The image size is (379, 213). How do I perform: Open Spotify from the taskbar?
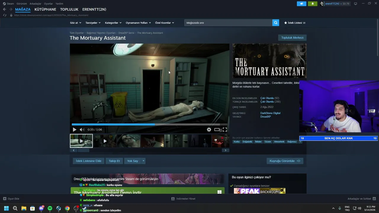point(50,208)
